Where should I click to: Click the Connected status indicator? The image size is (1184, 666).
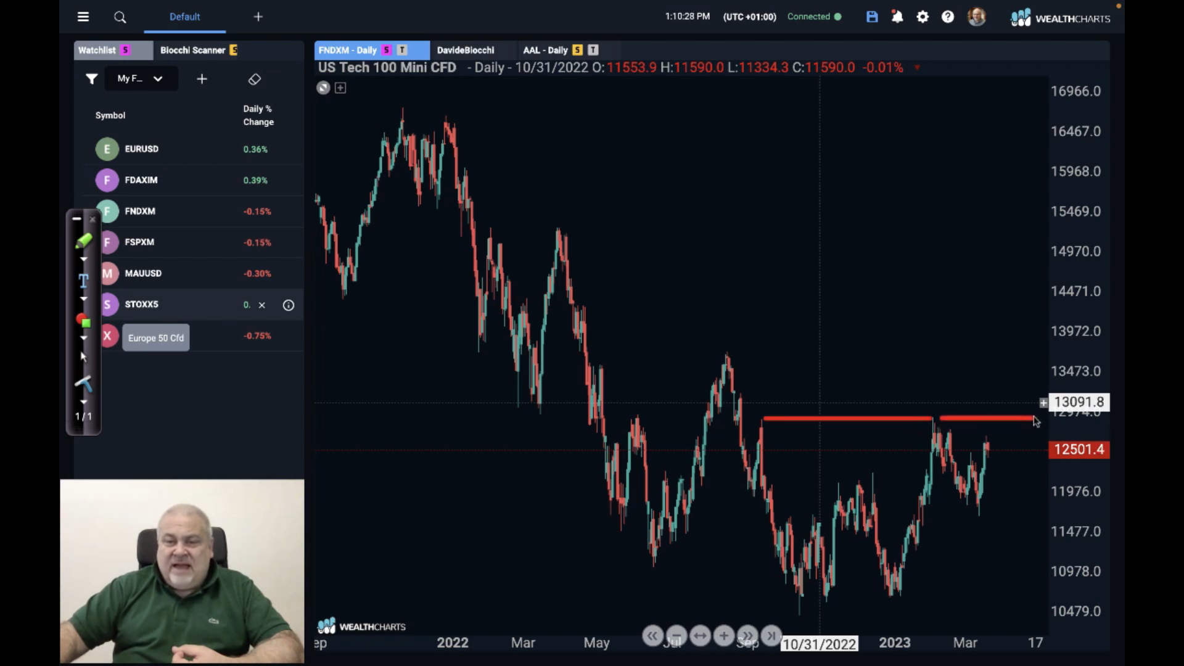click(814, 17)
